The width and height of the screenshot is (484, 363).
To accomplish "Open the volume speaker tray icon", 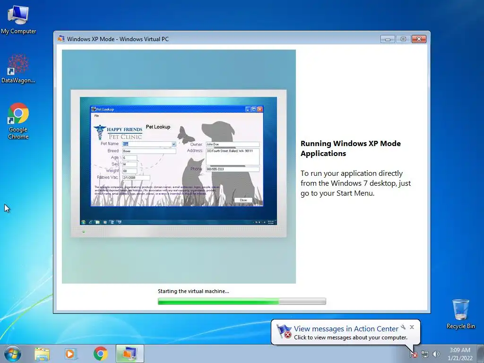I will point(436,354).
